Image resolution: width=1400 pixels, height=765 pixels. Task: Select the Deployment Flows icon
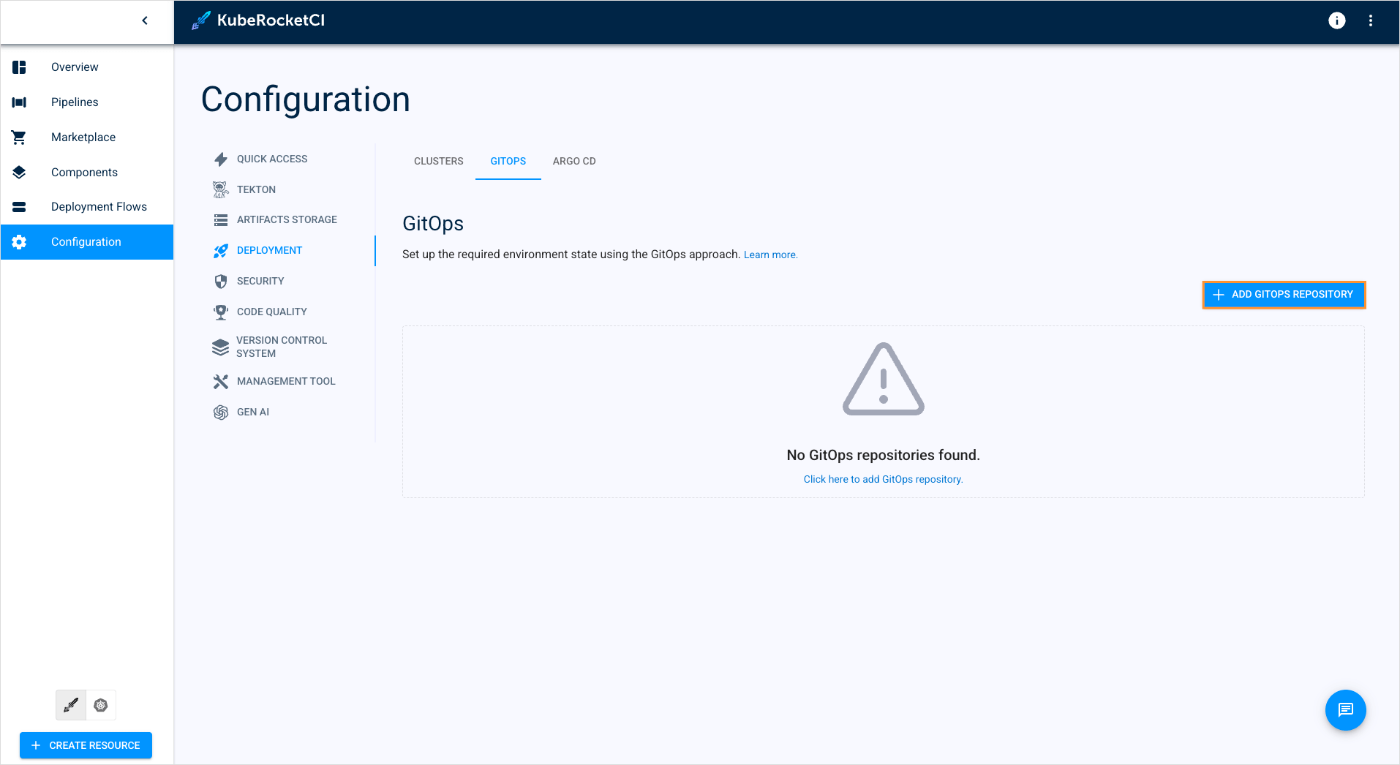tap(18, 206)
